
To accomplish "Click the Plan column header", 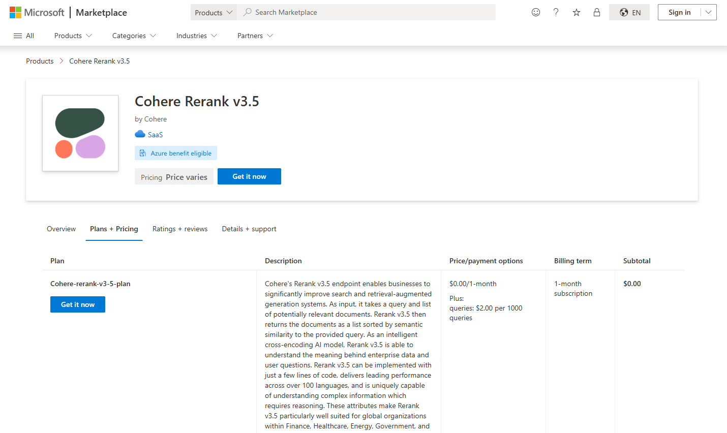I will tap(57, 261).
